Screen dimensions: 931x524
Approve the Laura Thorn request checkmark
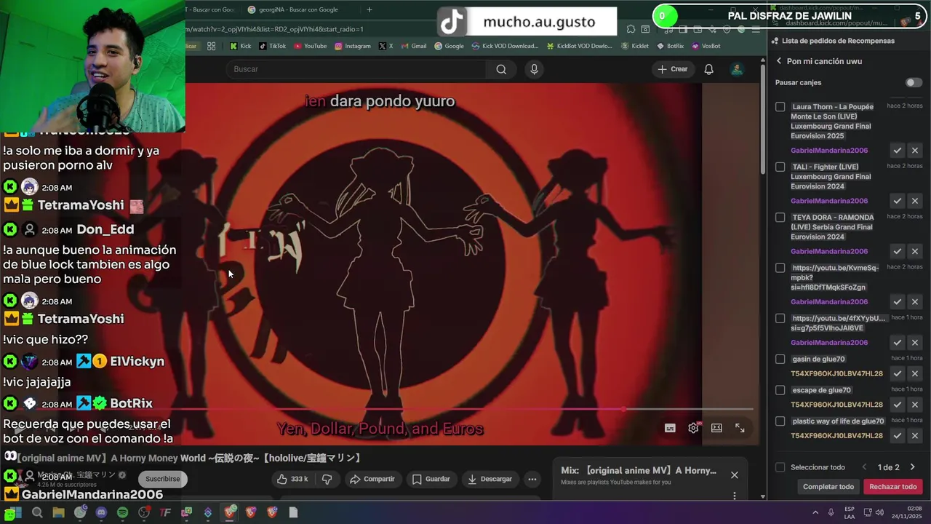tap(898, 151)
